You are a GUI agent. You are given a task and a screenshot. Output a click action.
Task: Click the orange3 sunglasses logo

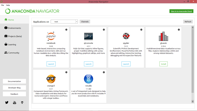[x=51, y=79]
